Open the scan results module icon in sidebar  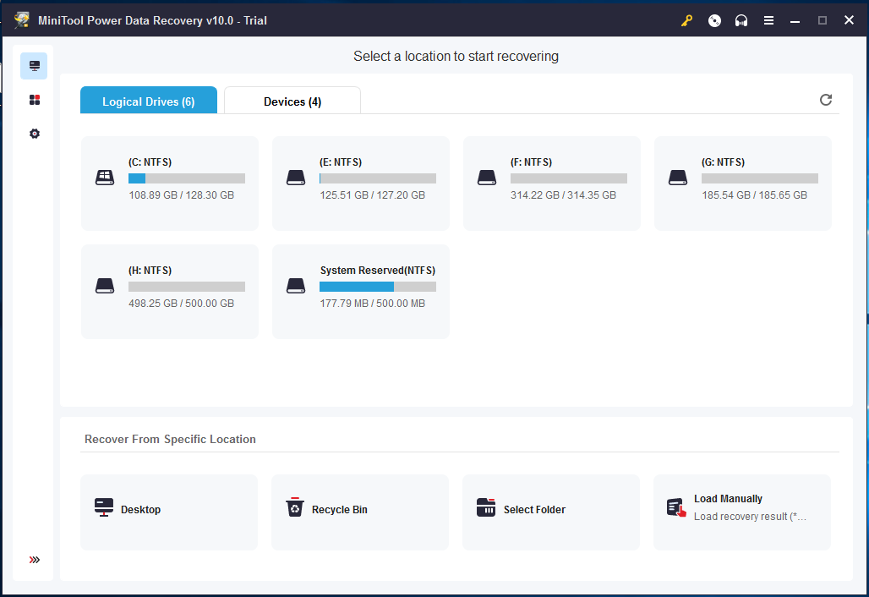(x=34, y=99)
